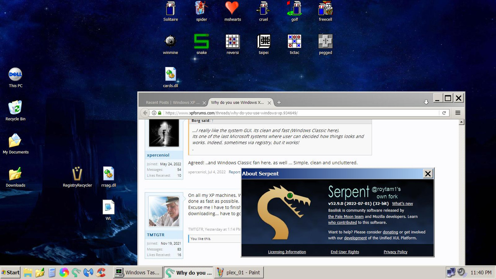
Task: Open the Solitaire desktop icon
Action: [x=170, y=12]
